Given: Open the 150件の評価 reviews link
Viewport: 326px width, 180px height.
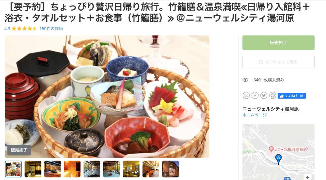Looking at the screenshot, I should [x=51, y=28].
